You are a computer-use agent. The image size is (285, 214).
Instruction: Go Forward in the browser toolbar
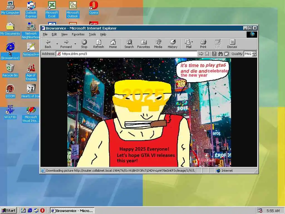[x=66, y=44]
